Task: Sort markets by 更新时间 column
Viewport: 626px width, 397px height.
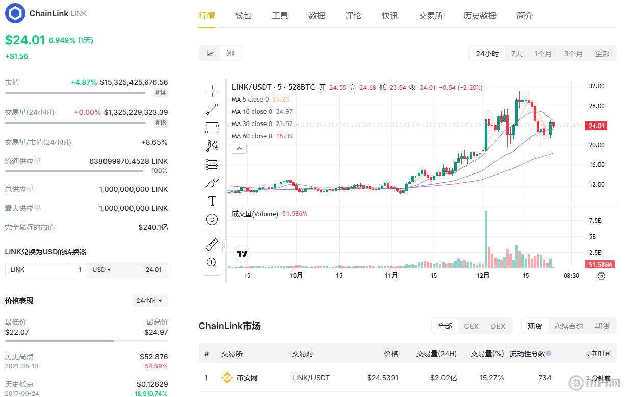Action: (598, 353)
